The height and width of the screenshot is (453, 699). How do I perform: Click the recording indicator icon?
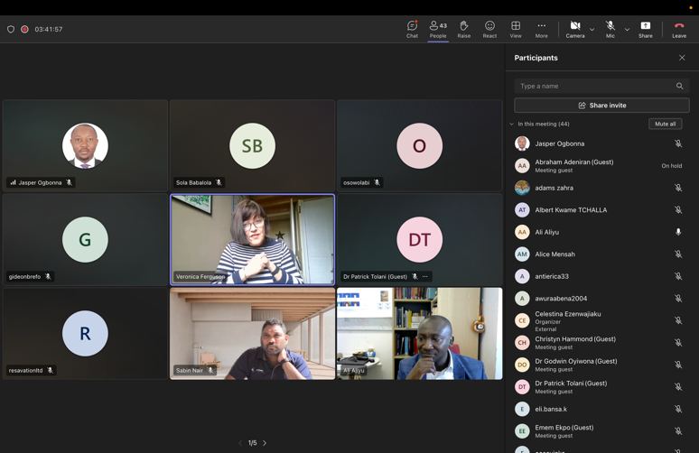[24, 29]
